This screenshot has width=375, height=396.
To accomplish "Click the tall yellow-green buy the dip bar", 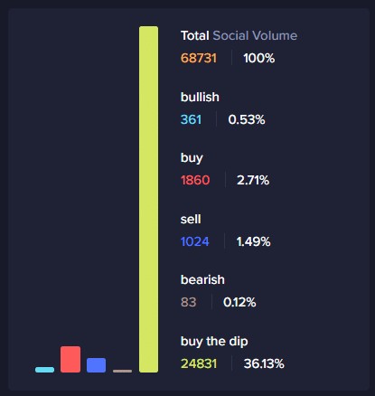I will tap(148, 199).
